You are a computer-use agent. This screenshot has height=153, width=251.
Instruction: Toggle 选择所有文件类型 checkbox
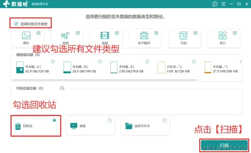pyautogui.click(x=16, y=24)
